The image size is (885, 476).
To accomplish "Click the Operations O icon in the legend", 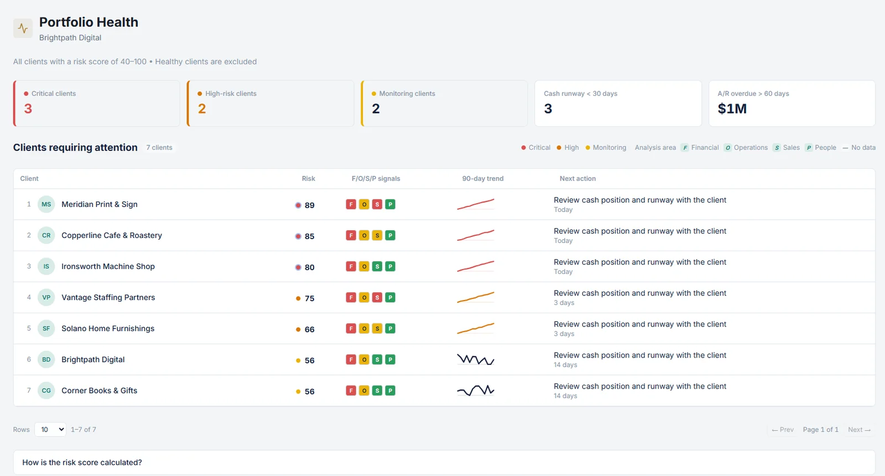I will pos(727,148).
